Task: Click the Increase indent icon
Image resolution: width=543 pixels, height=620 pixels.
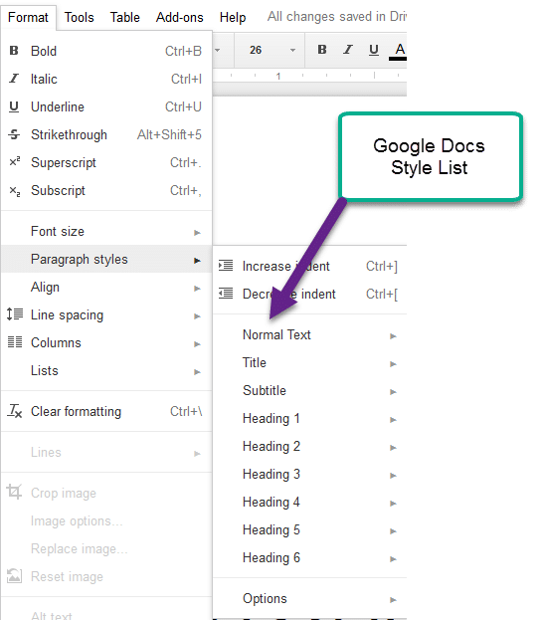Action: (x=226, y=266)
